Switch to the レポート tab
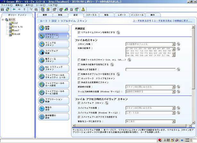Screen dimensions: 197x143 point(122,15)
